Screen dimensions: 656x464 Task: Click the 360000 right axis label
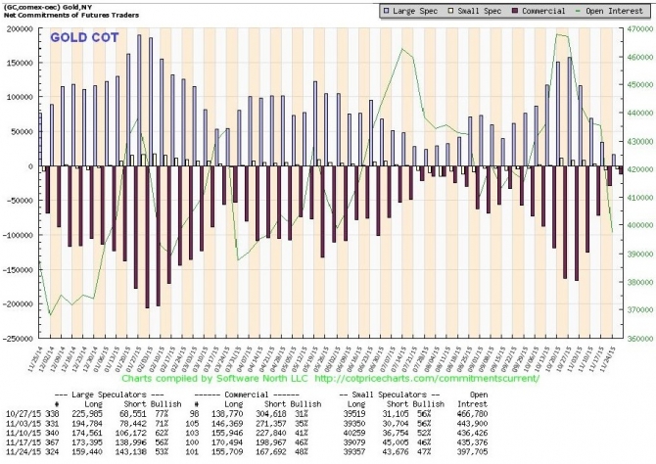[x=639, y=339]
